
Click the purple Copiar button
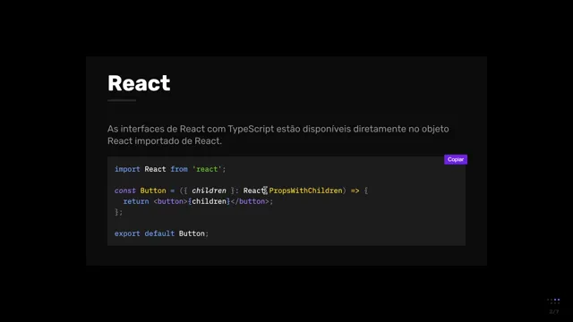click(x=456, y=159)
